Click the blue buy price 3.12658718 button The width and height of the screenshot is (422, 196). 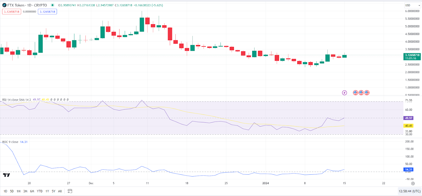pyautogui.click(x=47, y=12)
